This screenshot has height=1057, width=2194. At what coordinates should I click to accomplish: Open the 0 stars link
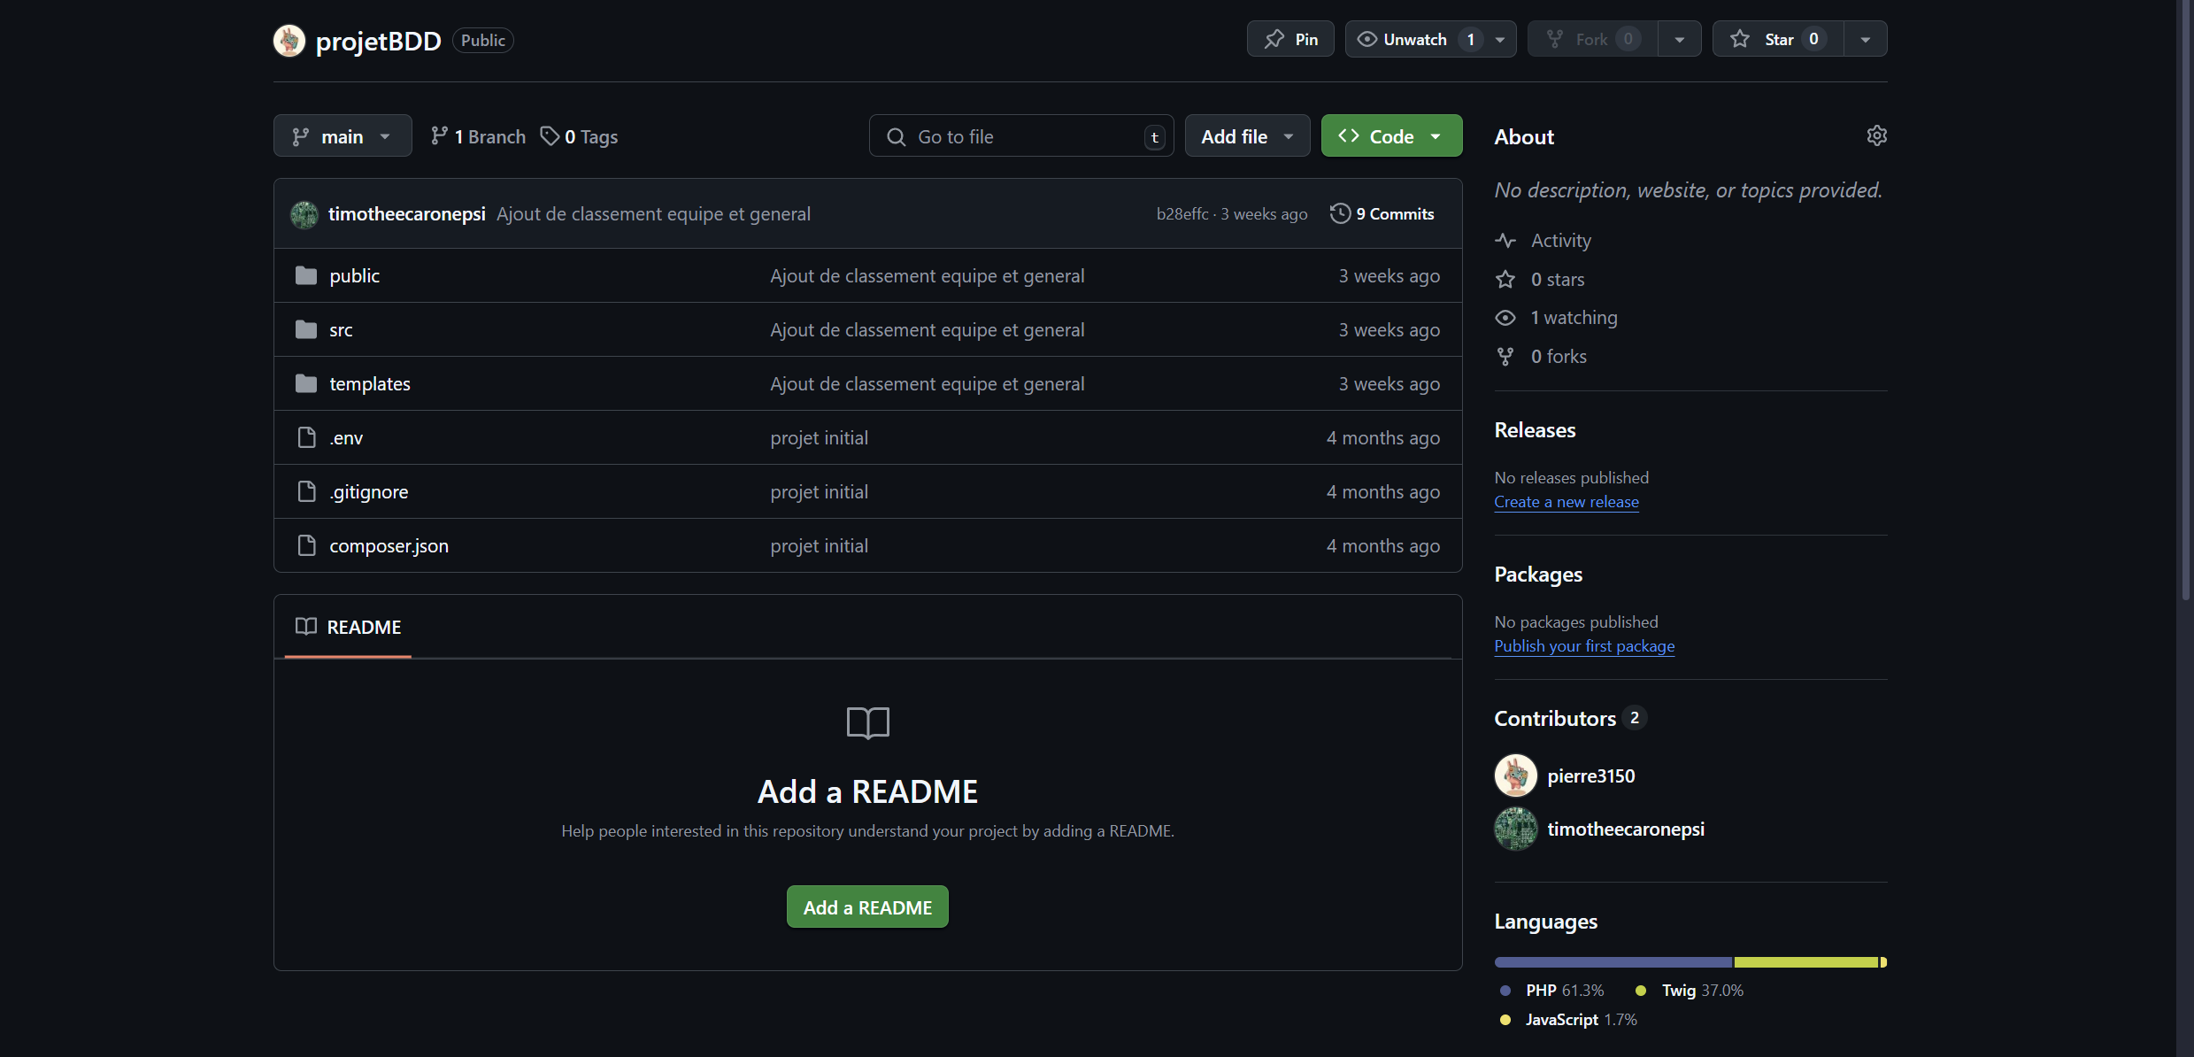pos(1558,280)
